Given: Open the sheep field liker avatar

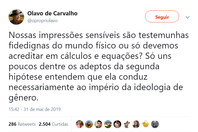Looking at the screenshot, I should pos(108,124).
